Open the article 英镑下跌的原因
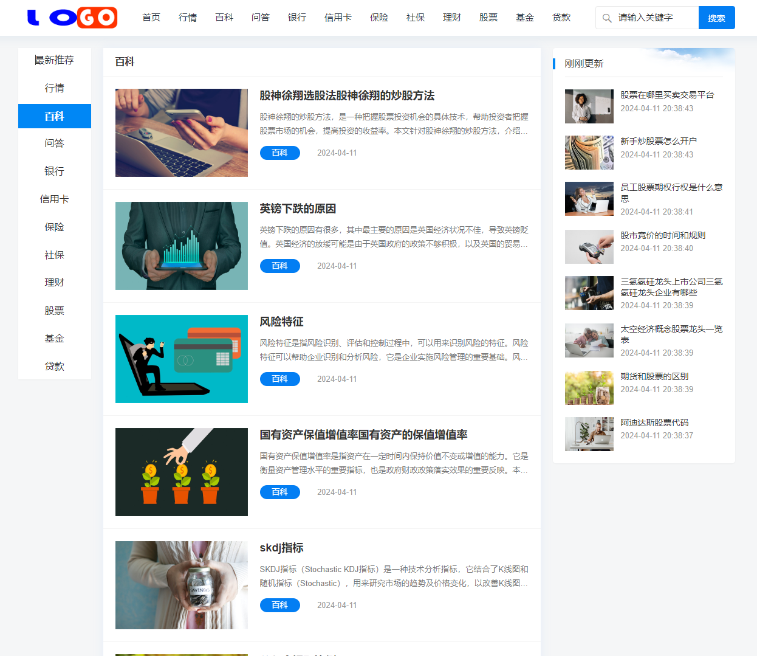Image resolution: width=757 pixels, height=656 pixels. [298, 209]
